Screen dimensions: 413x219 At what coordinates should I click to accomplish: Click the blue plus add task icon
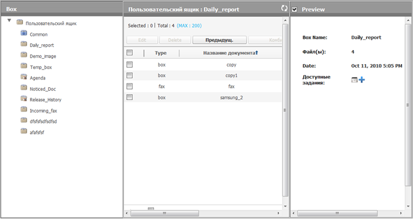pyautogui.click(x=362, y=79)
